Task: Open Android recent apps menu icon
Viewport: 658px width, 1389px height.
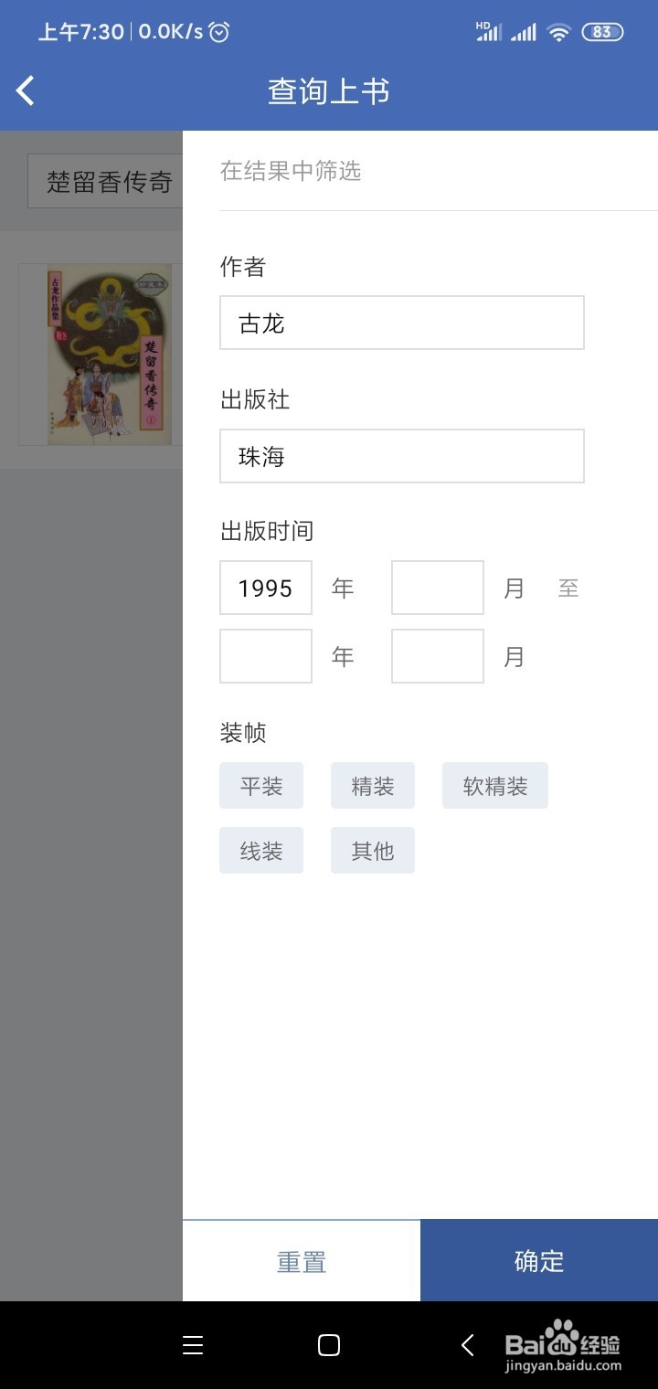Action: tap(193, 1344)
